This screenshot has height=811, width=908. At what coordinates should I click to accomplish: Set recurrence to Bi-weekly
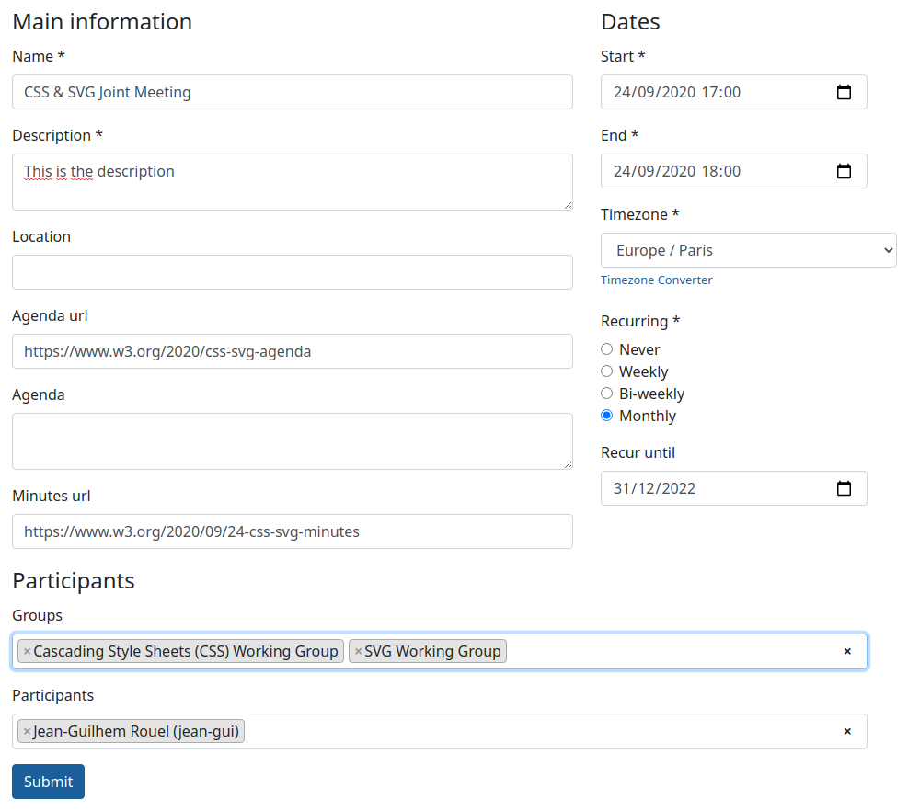607,394
